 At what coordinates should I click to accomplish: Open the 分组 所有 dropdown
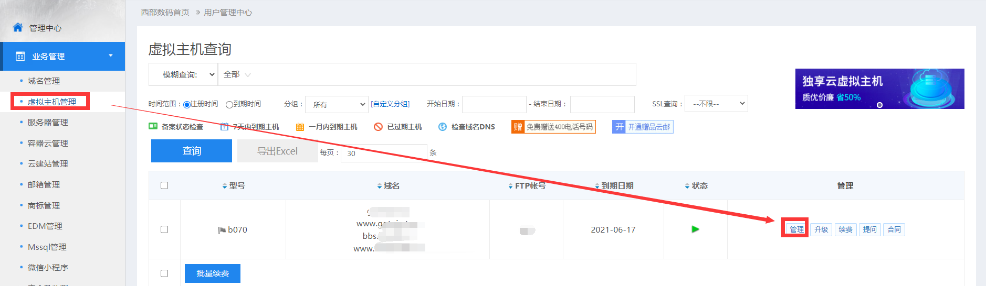tap(337, 104)
